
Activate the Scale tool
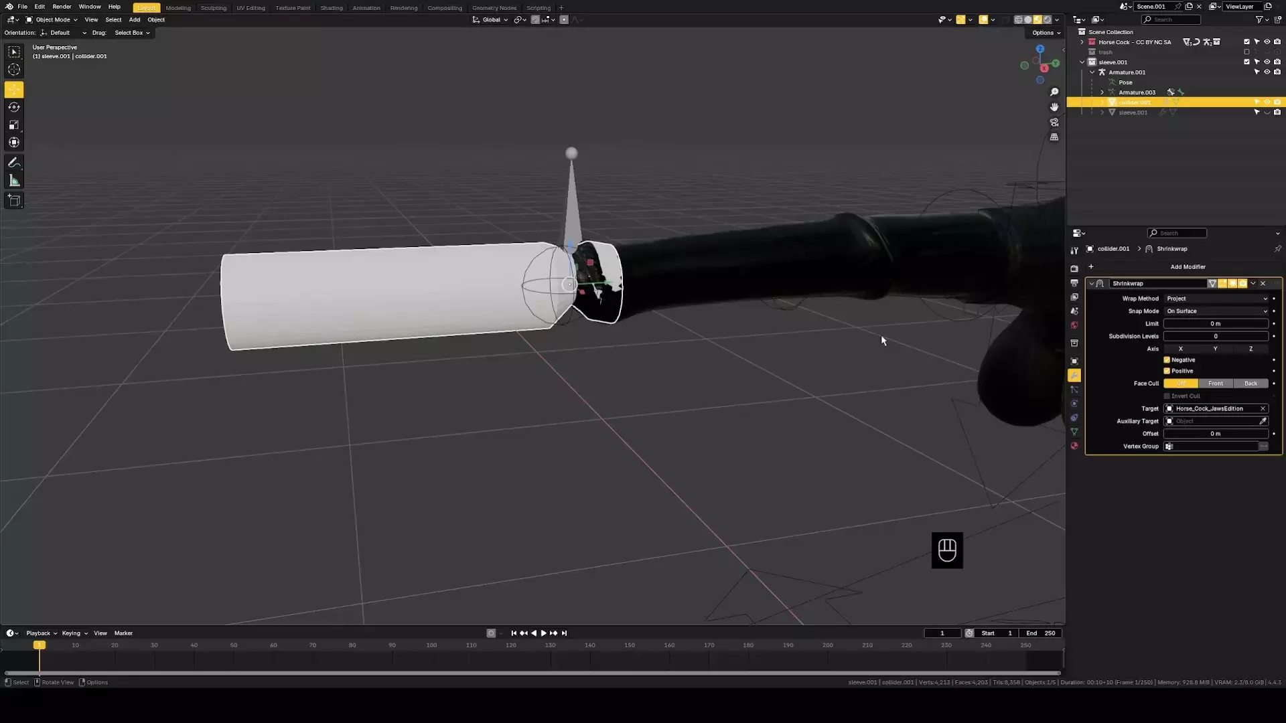click(x=14, y=125)
